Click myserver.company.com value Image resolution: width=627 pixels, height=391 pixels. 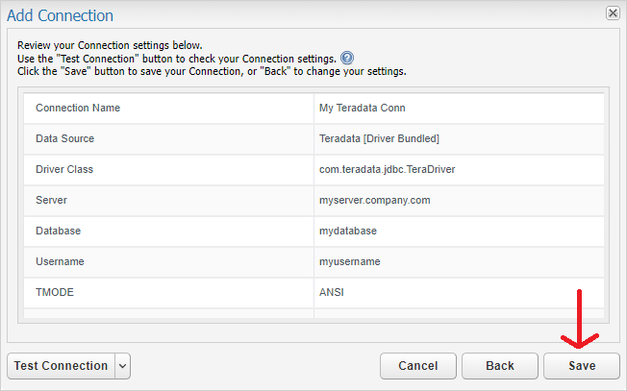click(x=375, y=200)
